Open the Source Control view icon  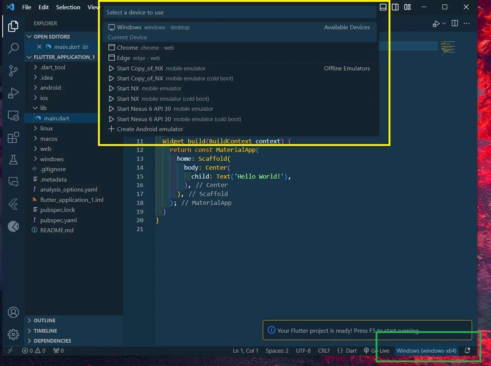(x=13, y=71)
